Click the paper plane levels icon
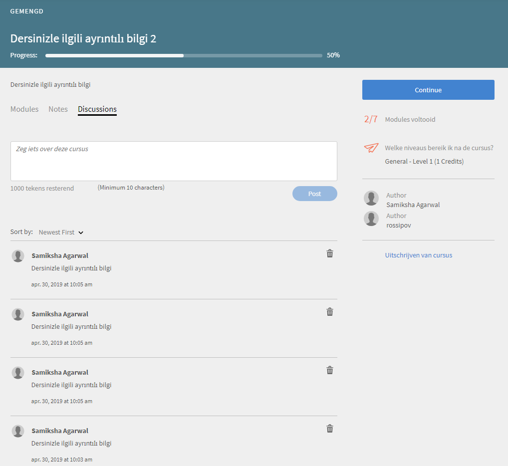508x466 pixels. point(371,148)
